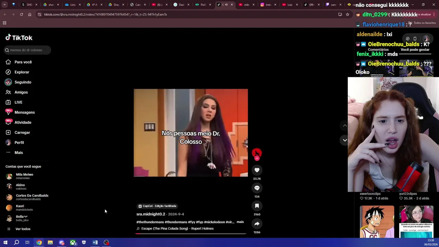Image resolution: width=439 pixels, height=247 pixels.
Task: Open Windows Start menu
Action: (x=5, y=243)
